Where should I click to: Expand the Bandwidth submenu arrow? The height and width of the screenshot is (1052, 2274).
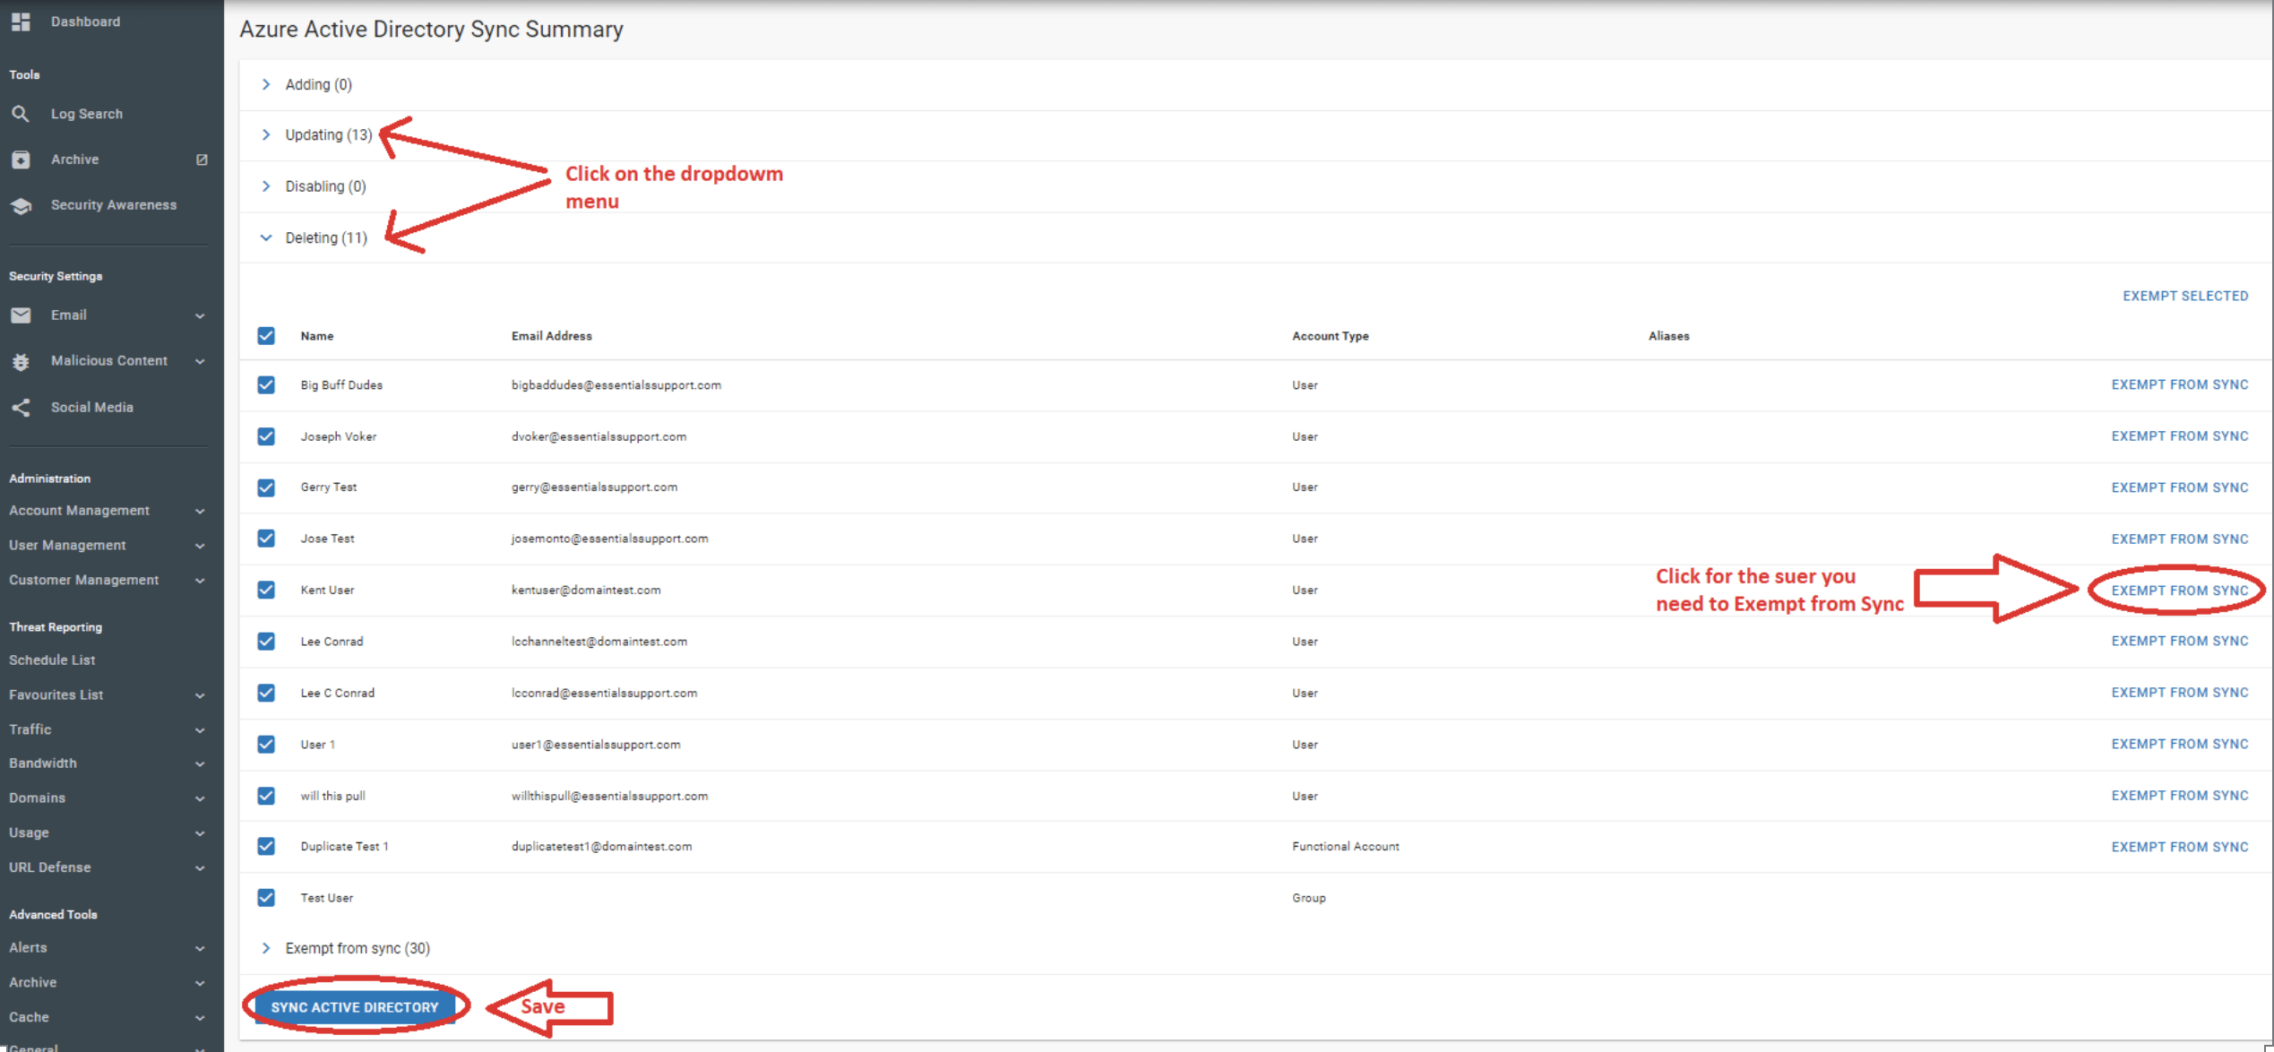pyautogui.click(x=200, y=764)
